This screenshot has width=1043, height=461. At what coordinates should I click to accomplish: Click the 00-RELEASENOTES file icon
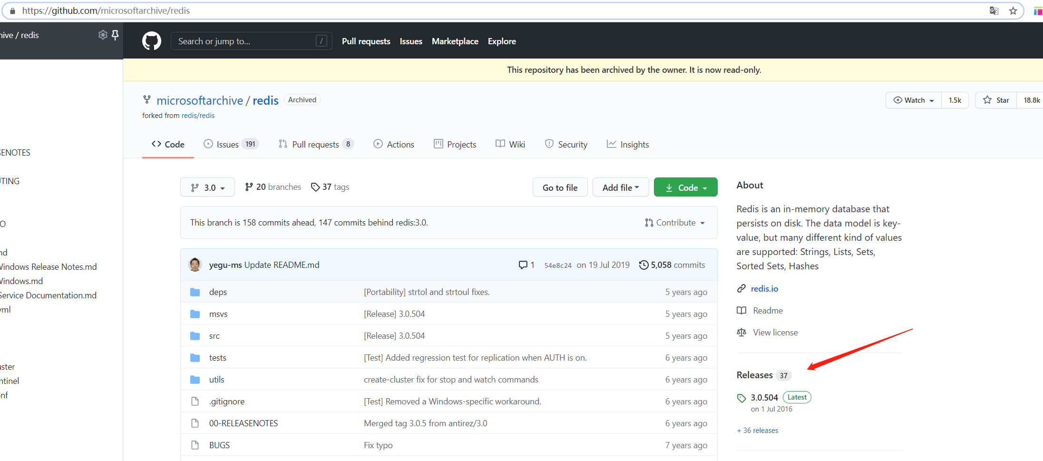(x=195, y=423)
